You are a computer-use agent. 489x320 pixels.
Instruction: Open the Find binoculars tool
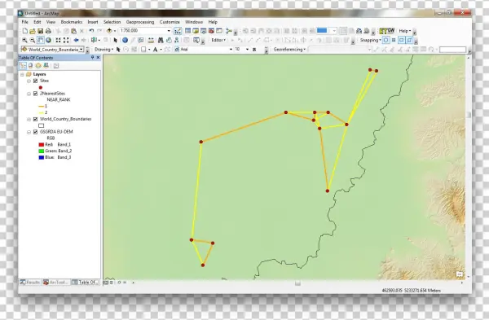click(x=161, y=40)
